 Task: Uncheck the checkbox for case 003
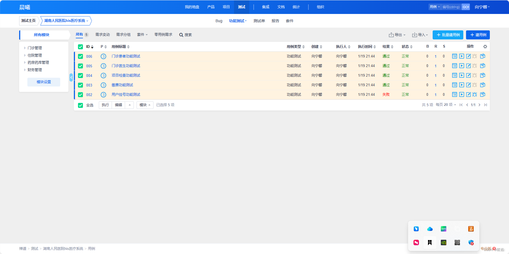80,85
